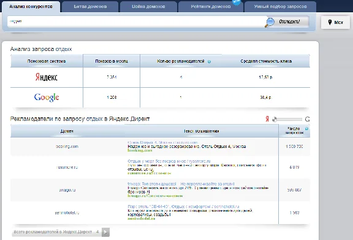Click the G Google icon near slider
The height and width of the screenshot is (240, 353).
pyautogui.click(x=307, y=119)
